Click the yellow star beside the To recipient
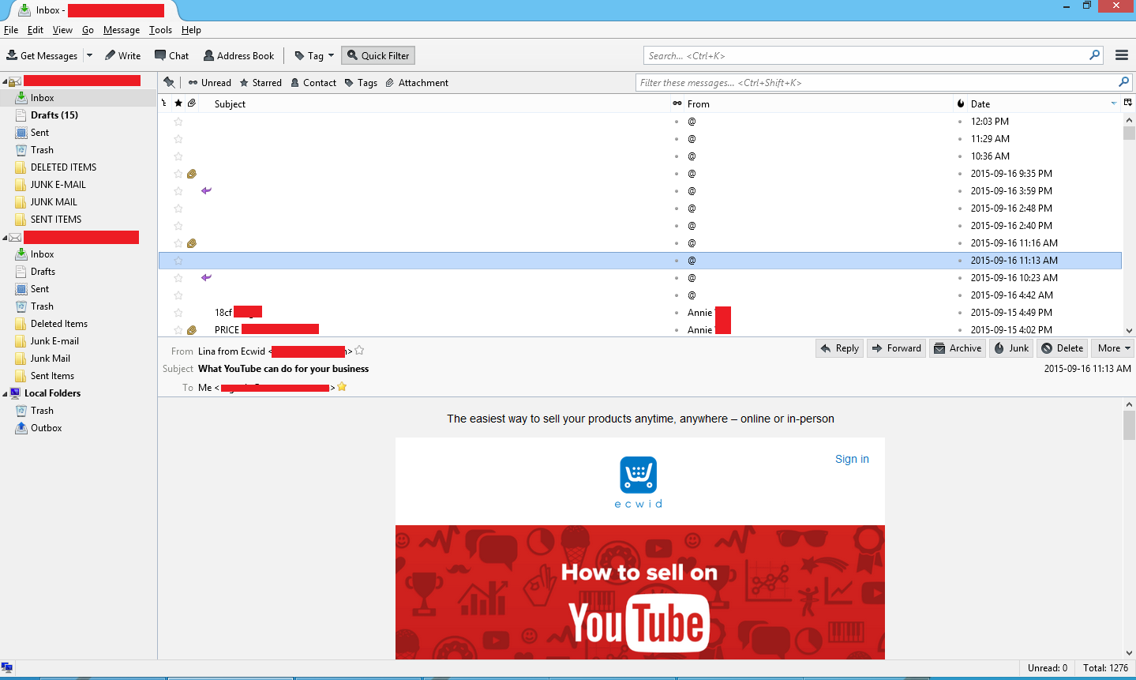Image resolution: width=1136 pixels, height=680 pixels. click(342, 387)
